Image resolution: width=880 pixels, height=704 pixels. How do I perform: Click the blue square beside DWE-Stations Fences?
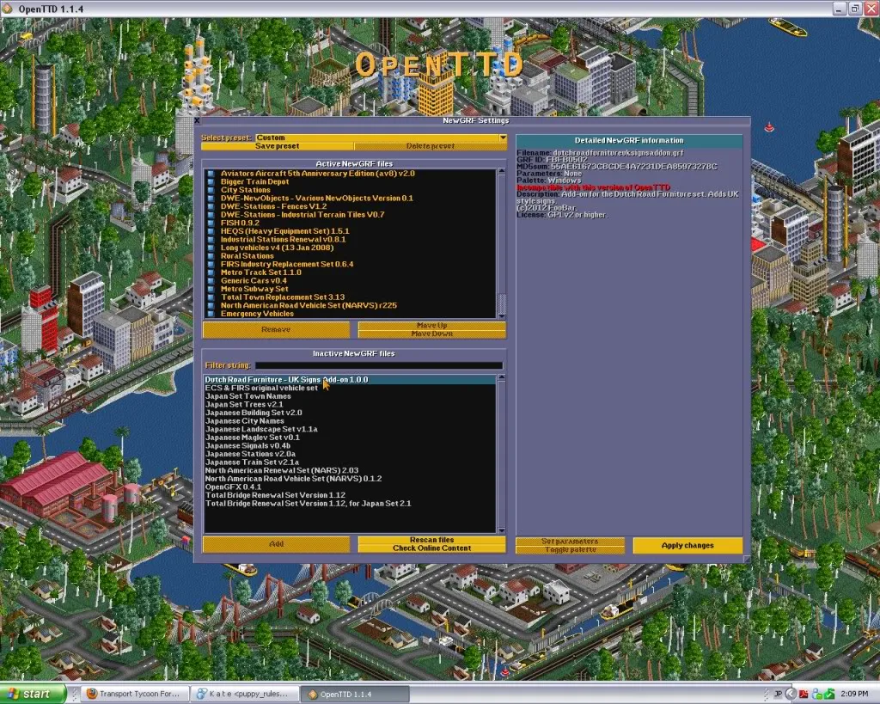[211, 206]
